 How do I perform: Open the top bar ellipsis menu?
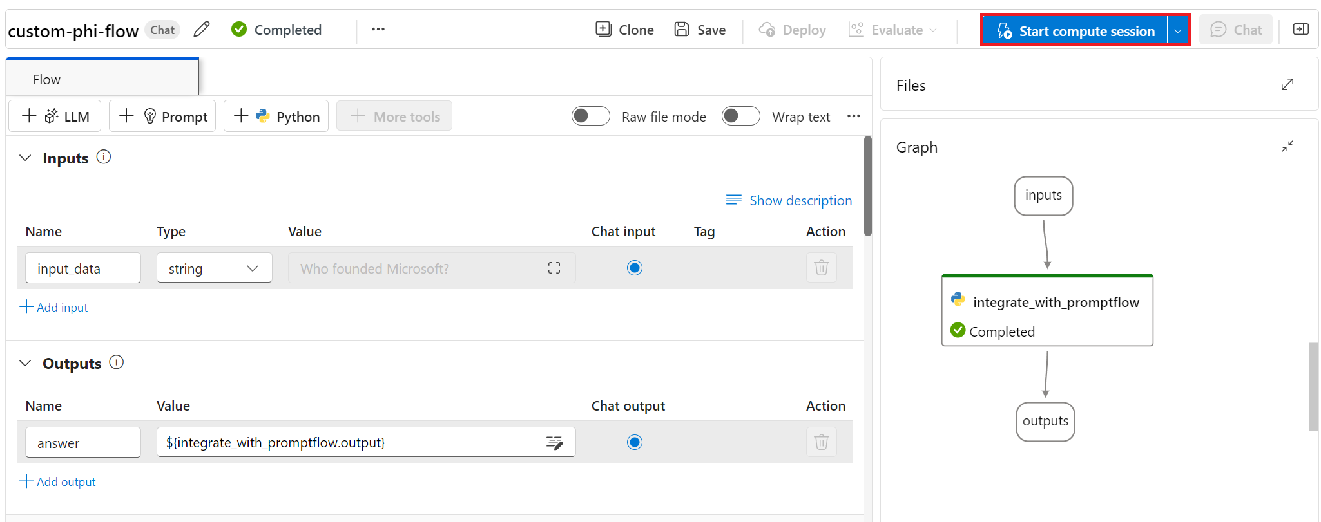coord(378,29)
